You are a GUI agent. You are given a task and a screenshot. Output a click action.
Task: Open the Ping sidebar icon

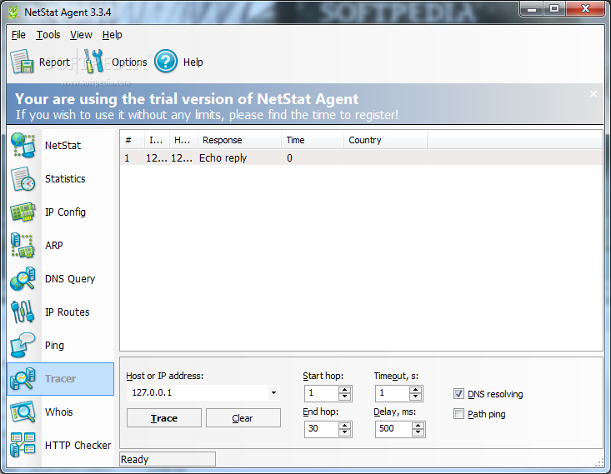point(23,346)
